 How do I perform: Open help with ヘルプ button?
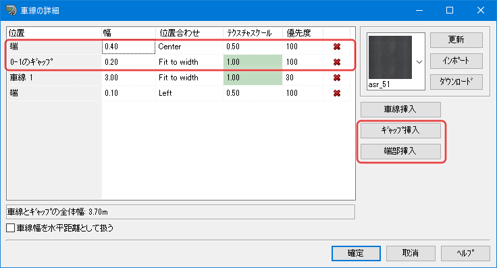coord(465,253)
